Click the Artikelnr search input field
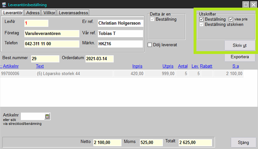This screenshot has width=258, height=149. tap(33, 116)
